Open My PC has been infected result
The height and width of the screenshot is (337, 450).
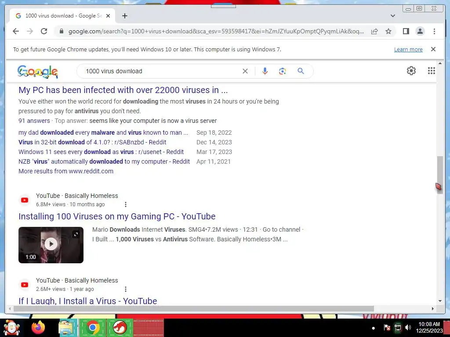[x=123, y=90]
